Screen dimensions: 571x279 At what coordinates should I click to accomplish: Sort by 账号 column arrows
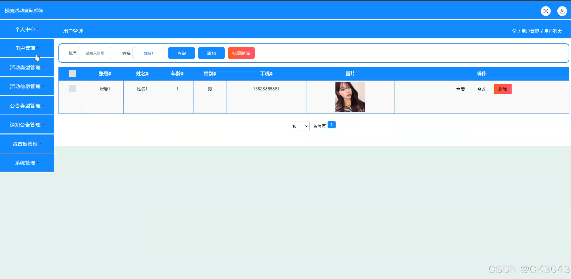click(x=110, y=74)
